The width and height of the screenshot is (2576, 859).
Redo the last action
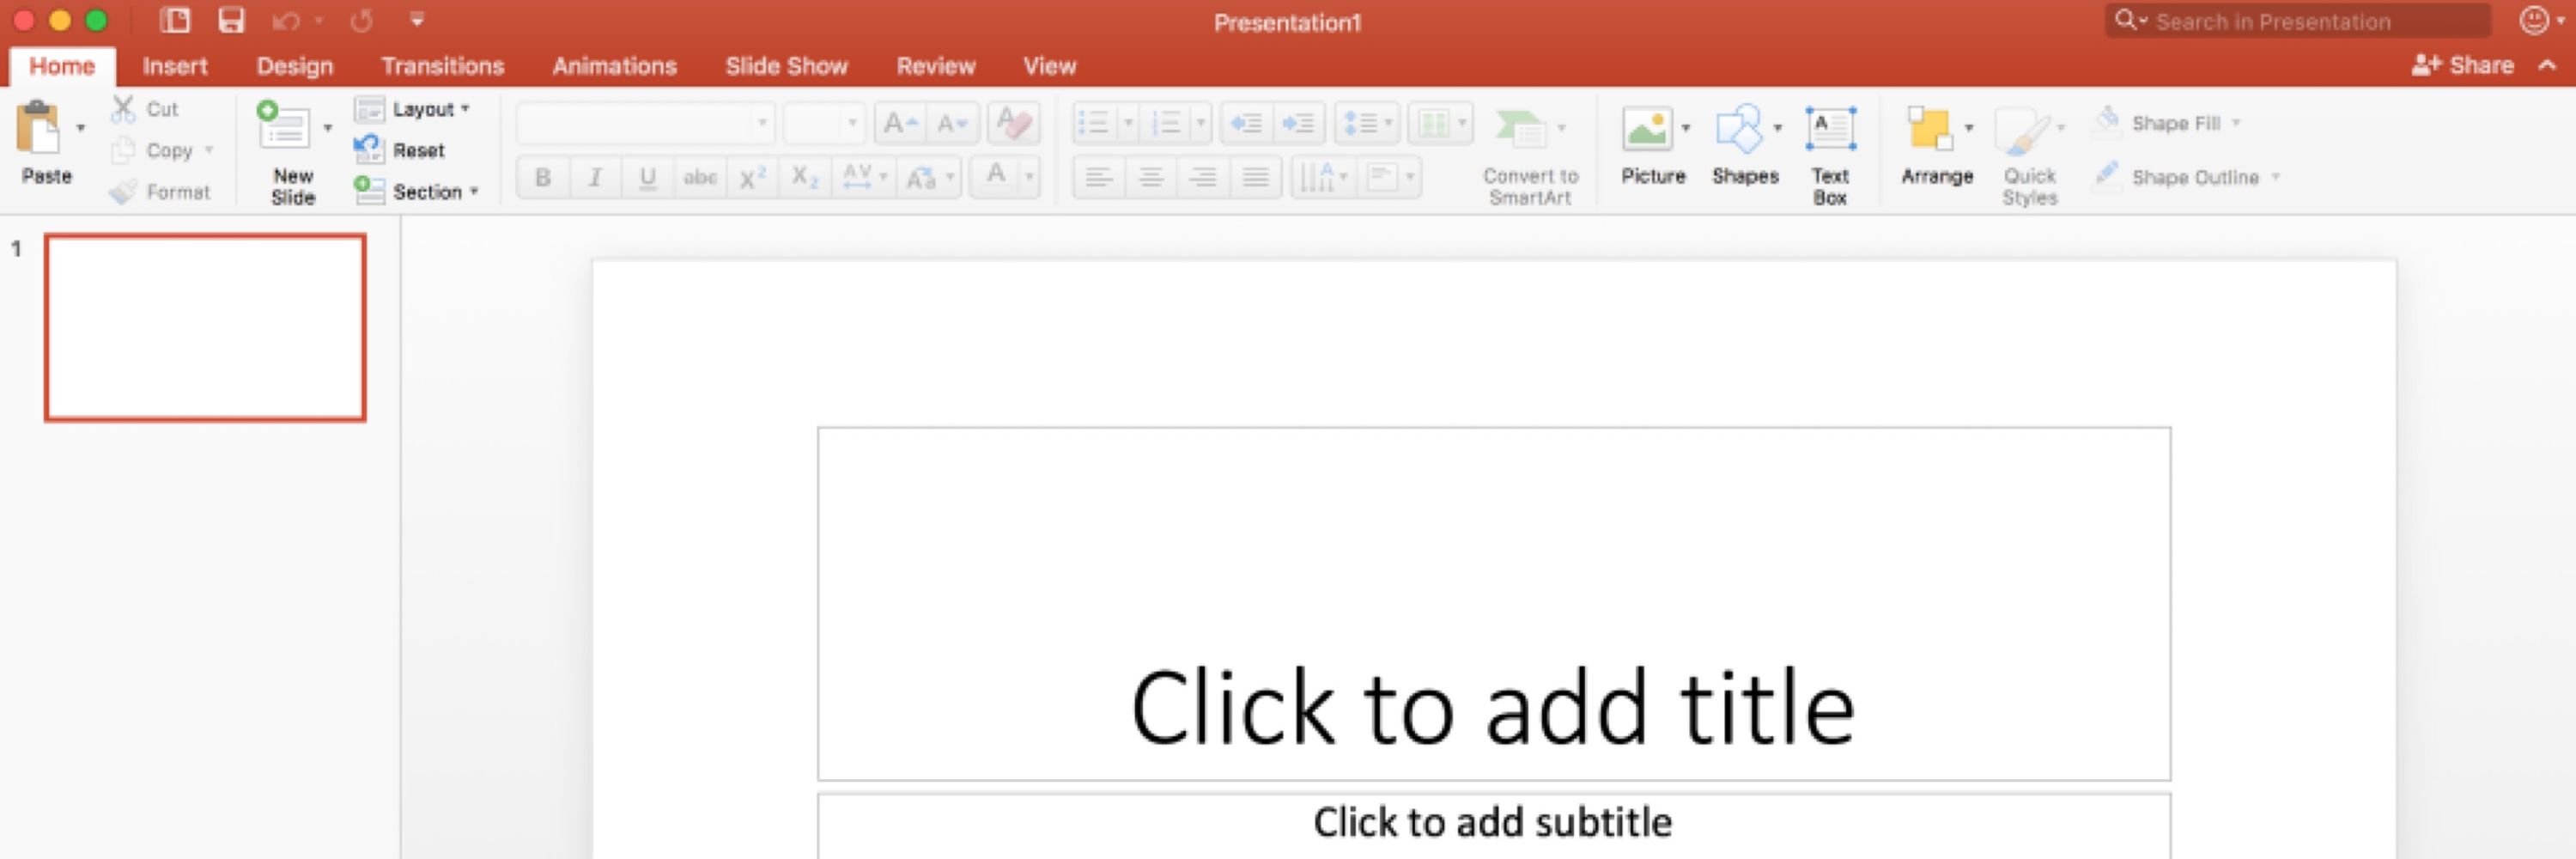click(361, 21)
